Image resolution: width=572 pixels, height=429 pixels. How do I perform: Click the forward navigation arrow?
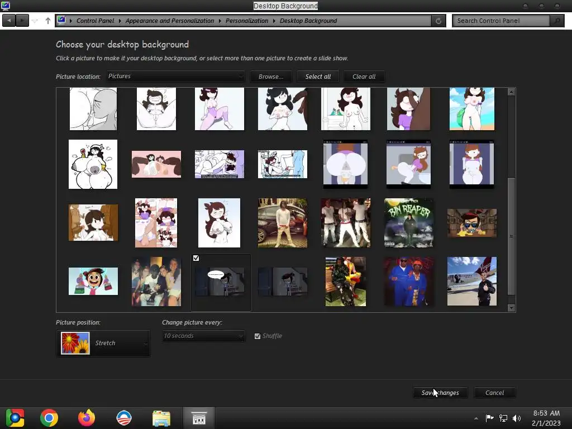click(22, 21)
